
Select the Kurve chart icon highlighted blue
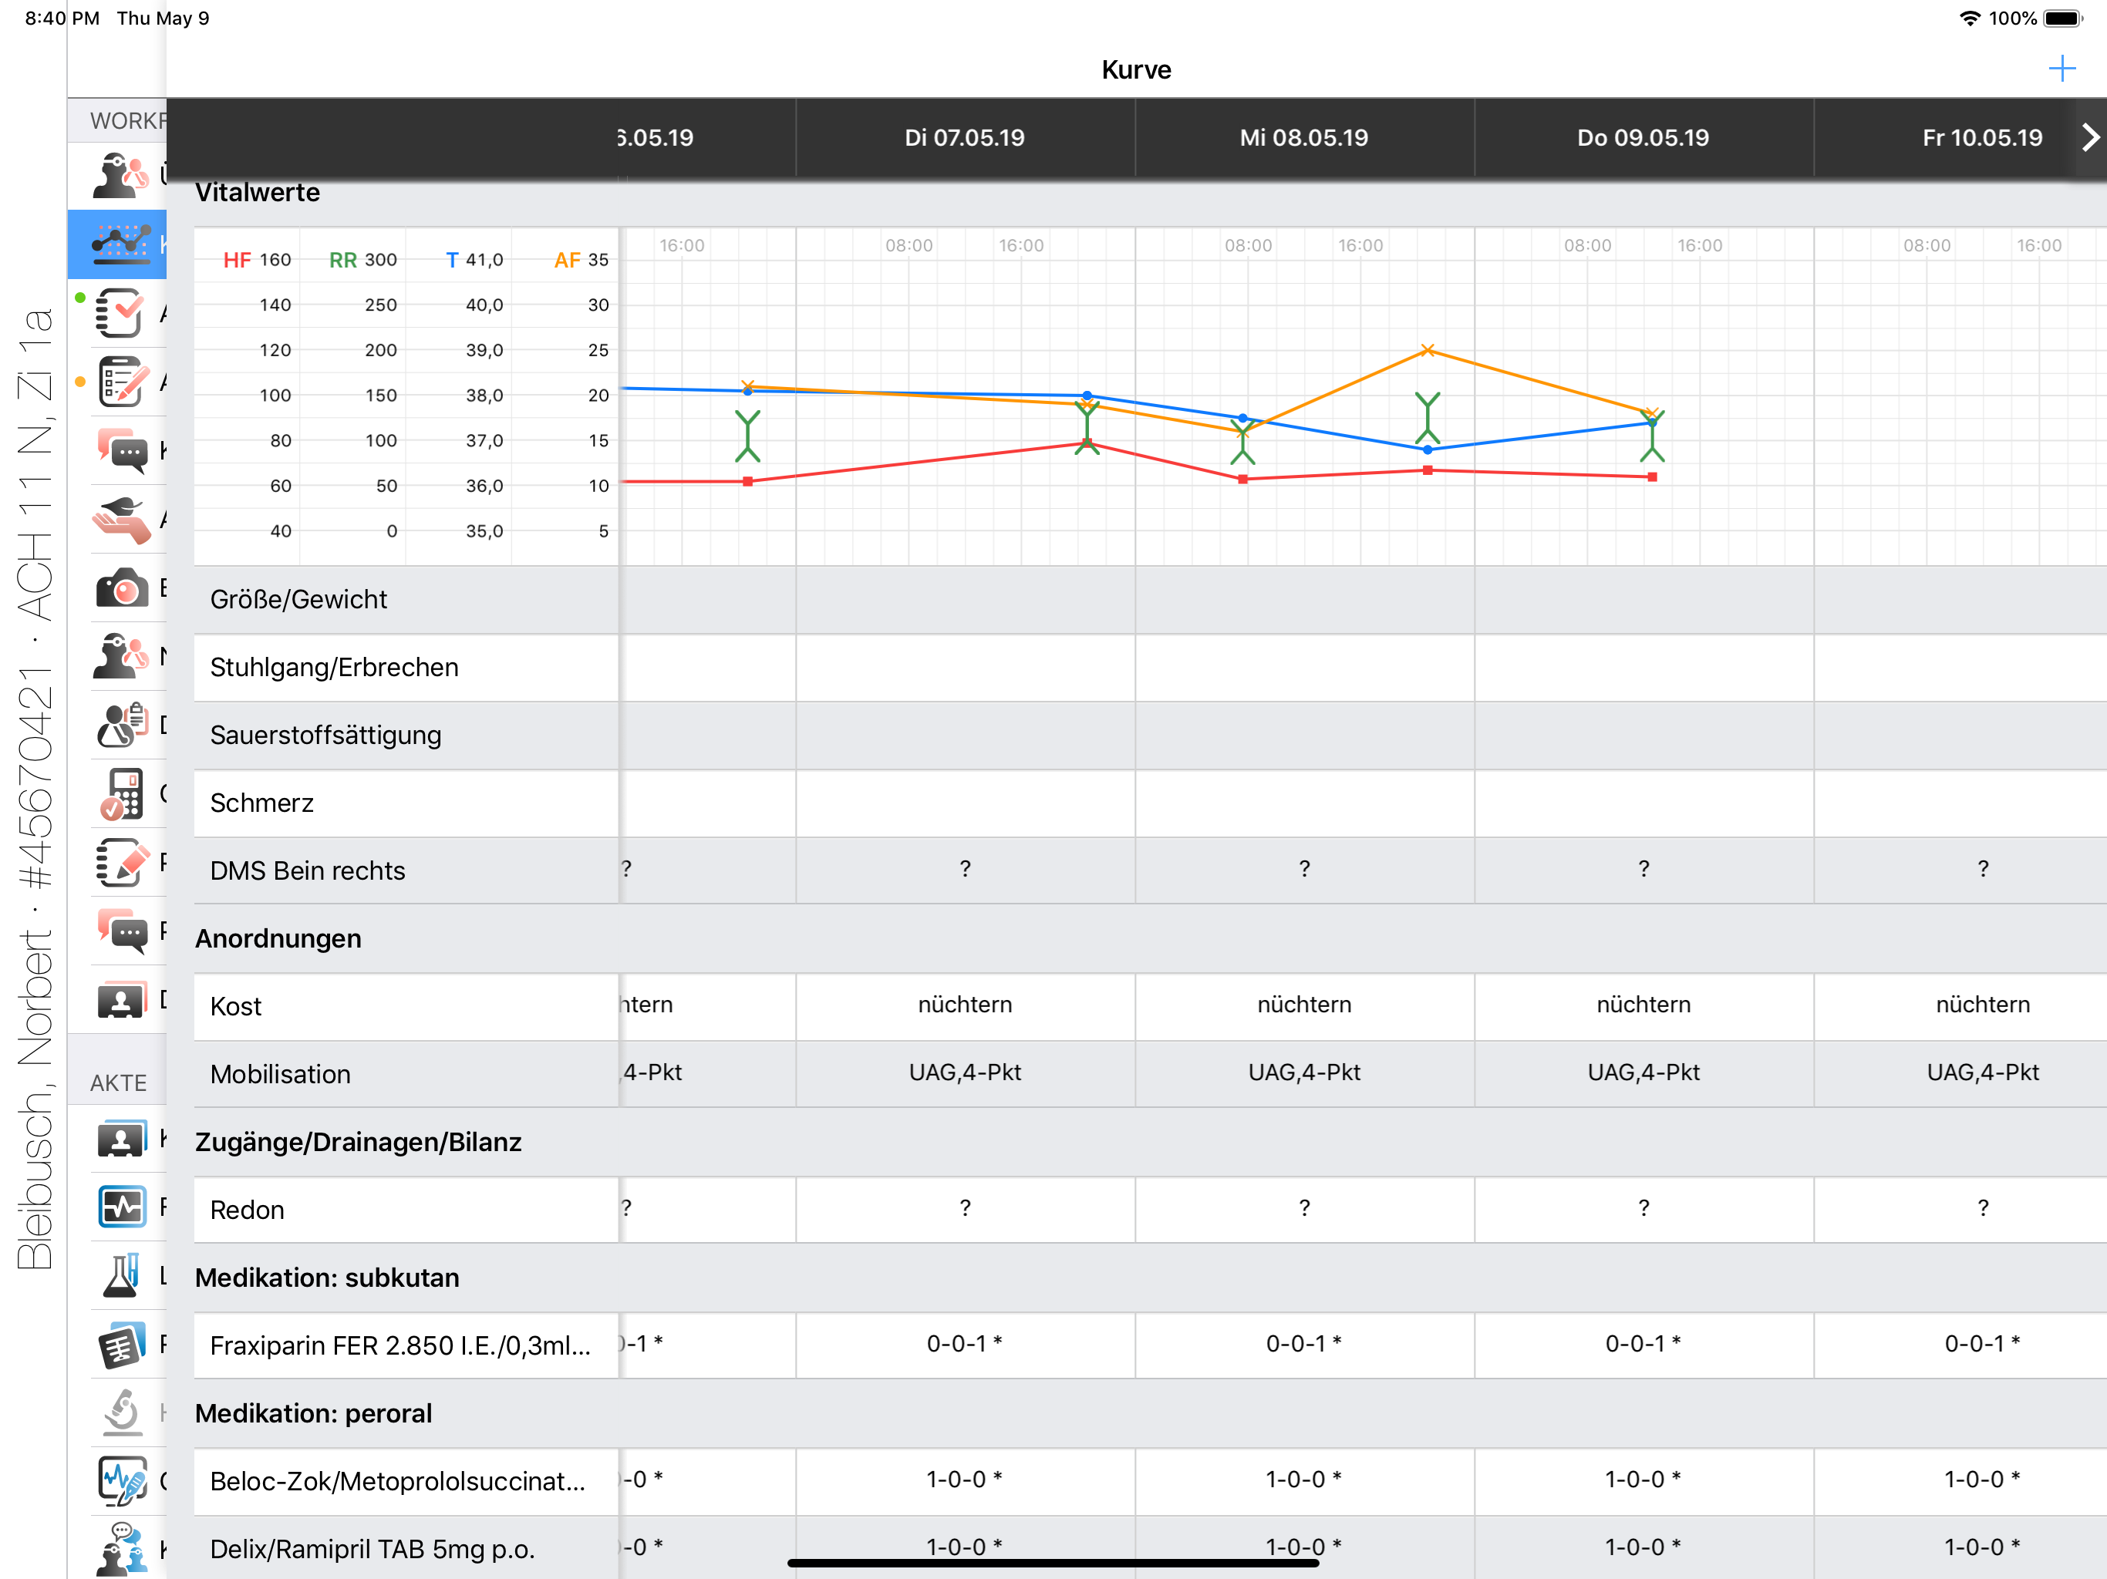click(x=121, y=244)
